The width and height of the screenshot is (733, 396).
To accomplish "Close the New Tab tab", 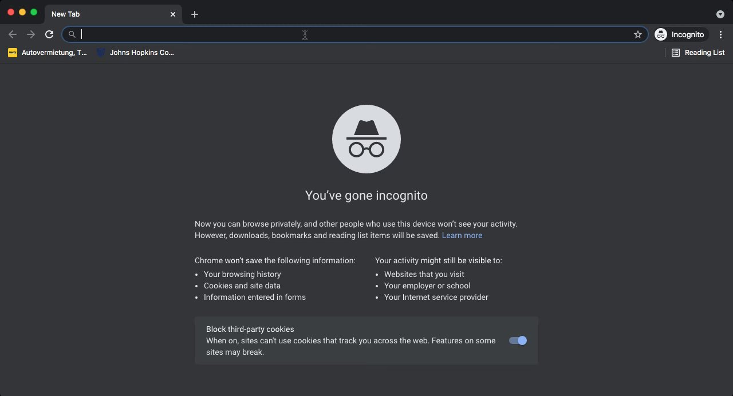I will pyautogui.click(x=173, y=14).
